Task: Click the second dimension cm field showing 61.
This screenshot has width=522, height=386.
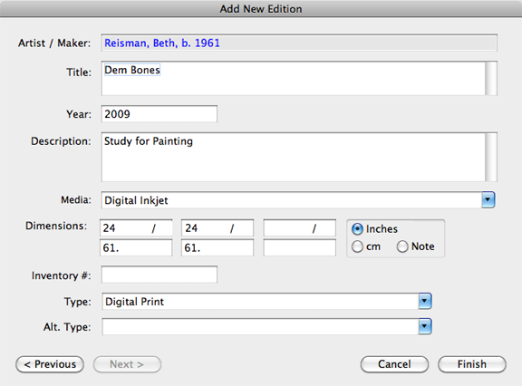Action: [x=217, y=248]
